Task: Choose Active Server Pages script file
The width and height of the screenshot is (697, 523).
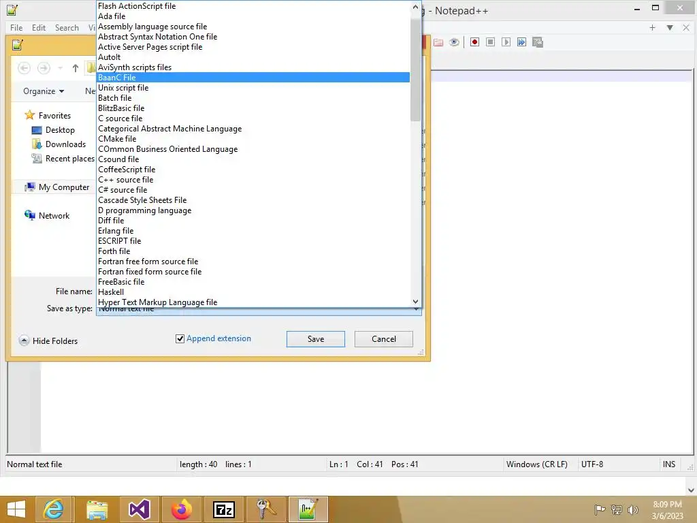Action: tap(253, 47)
